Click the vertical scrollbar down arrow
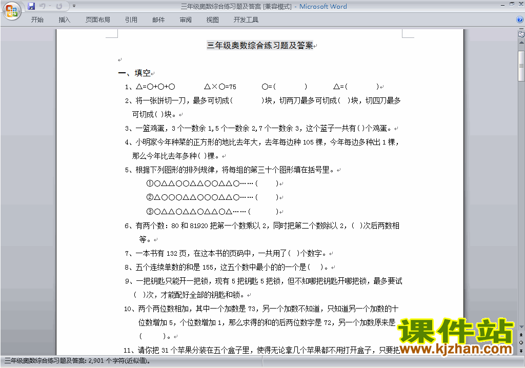This screenshot has width=525, height=368. (521, 326)
